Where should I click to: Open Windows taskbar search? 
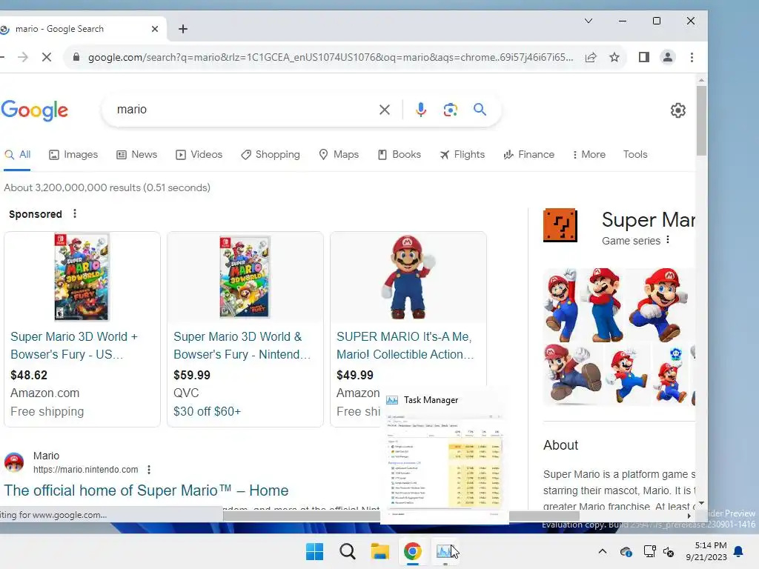click(347, 551)
